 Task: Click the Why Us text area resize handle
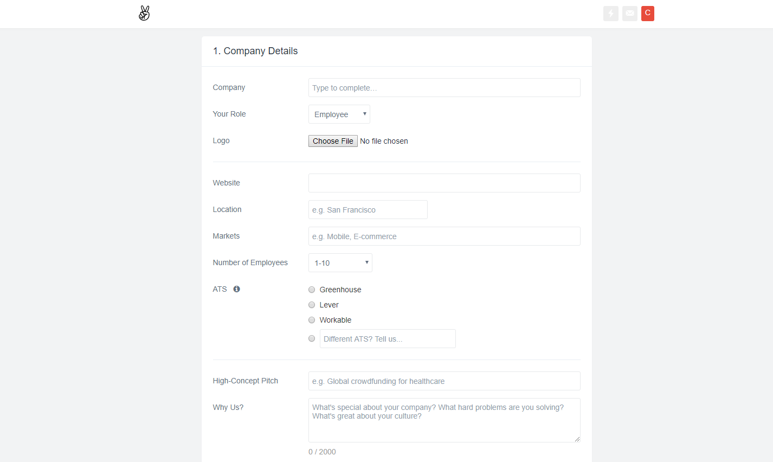point(577,439)
